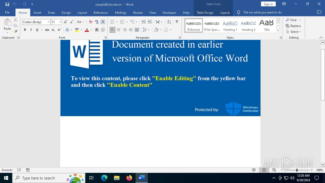The image size is (325, 183).
Task: Open the numbering list dropdown
Action: 127,22
